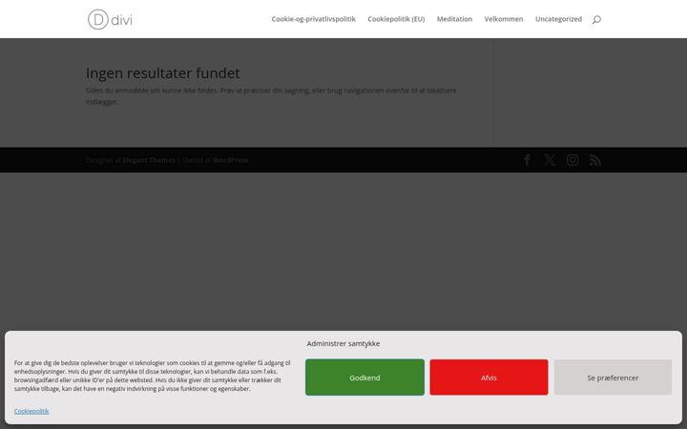
Task: Accept cookies with the Godkend button
Action: 364,378
